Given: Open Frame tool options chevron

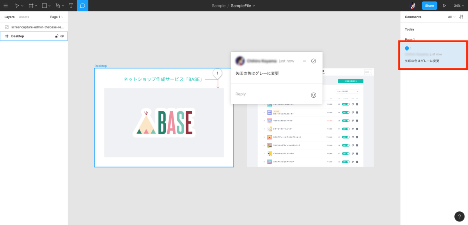Looking at the screenshot, I should (36, 6).
